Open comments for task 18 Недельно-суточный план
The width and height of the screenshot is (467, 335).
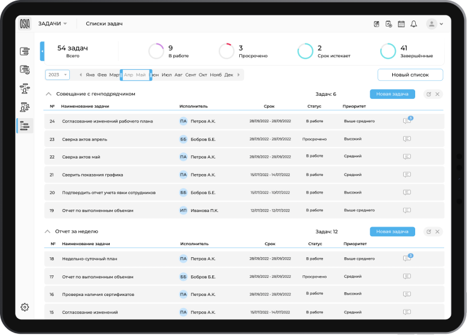tap(407, 258)
